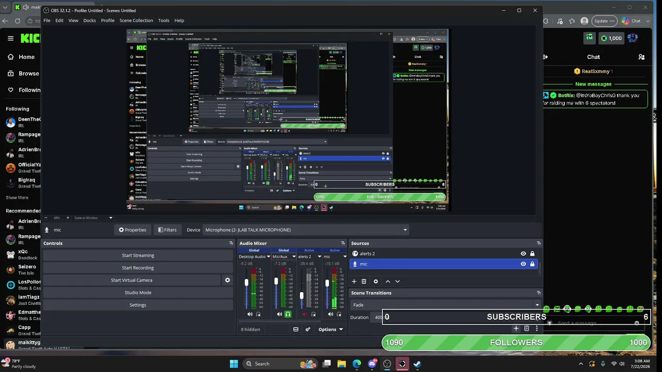This screenshot has height=372, width=662.
Task: Unlock the alerts 2 source
Action: (x=532, y=254)
